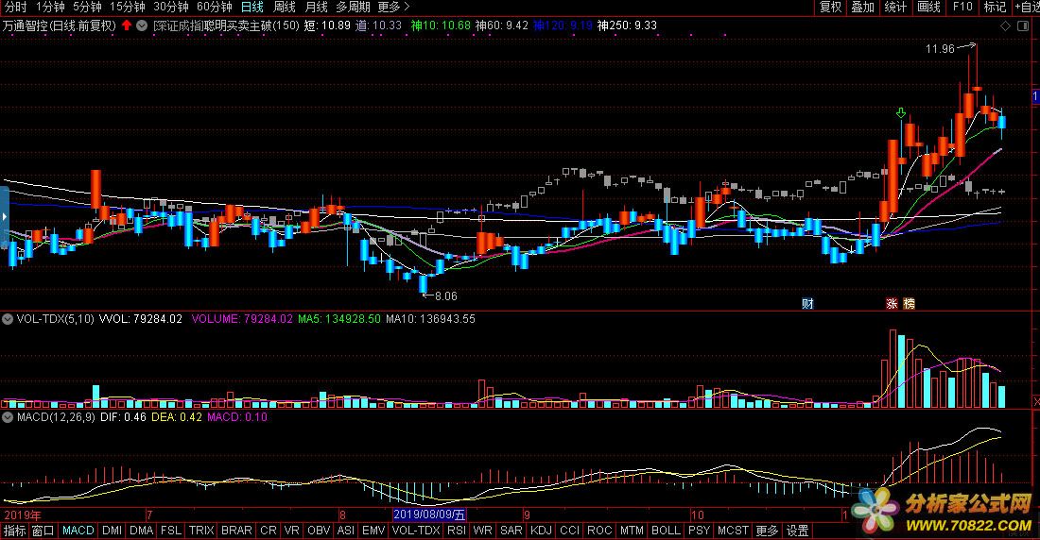Click the green down-arrow signal marker on chart
The width and height of the screenshot is (1040, 540).
901,113
